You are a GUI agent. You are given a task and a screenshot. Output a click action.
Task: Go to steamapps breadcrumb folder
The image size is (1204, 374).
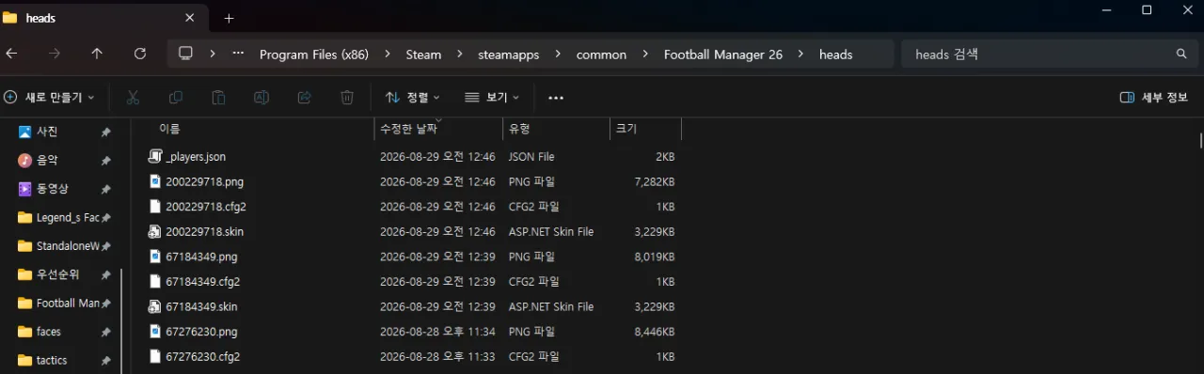click(x=508, y=55)
